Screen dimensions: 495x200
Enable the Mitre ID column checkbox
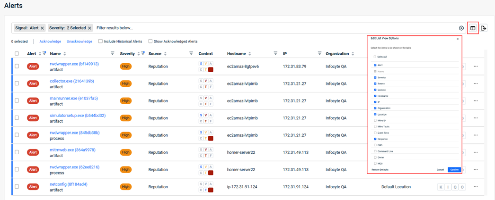(375, 121)
